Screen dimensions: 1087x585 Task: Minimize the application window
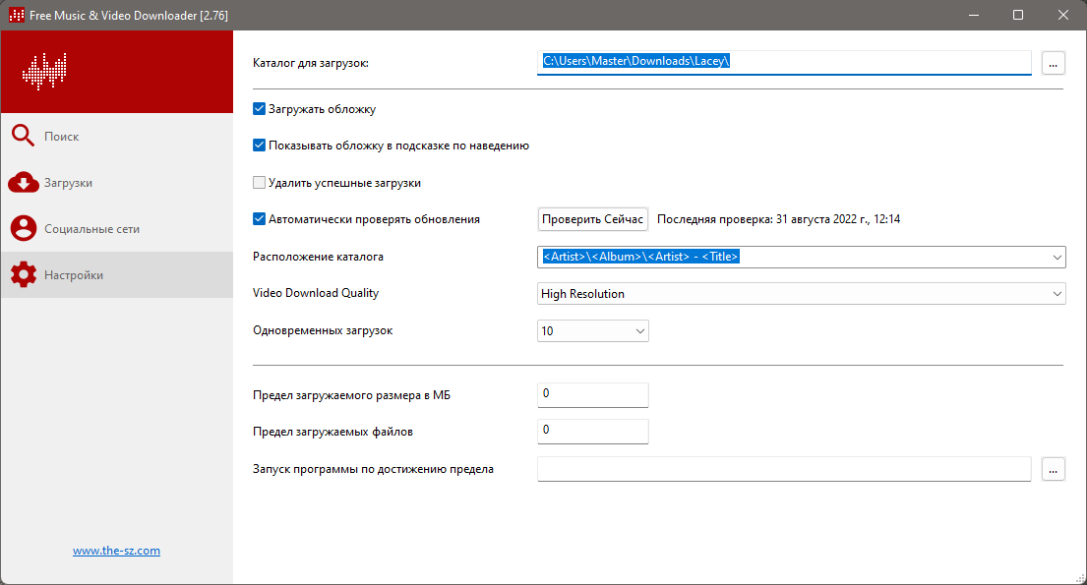[973, 15]
